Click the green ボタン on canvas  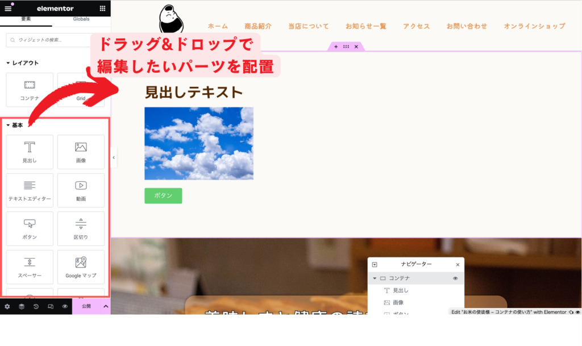point(163,196)
